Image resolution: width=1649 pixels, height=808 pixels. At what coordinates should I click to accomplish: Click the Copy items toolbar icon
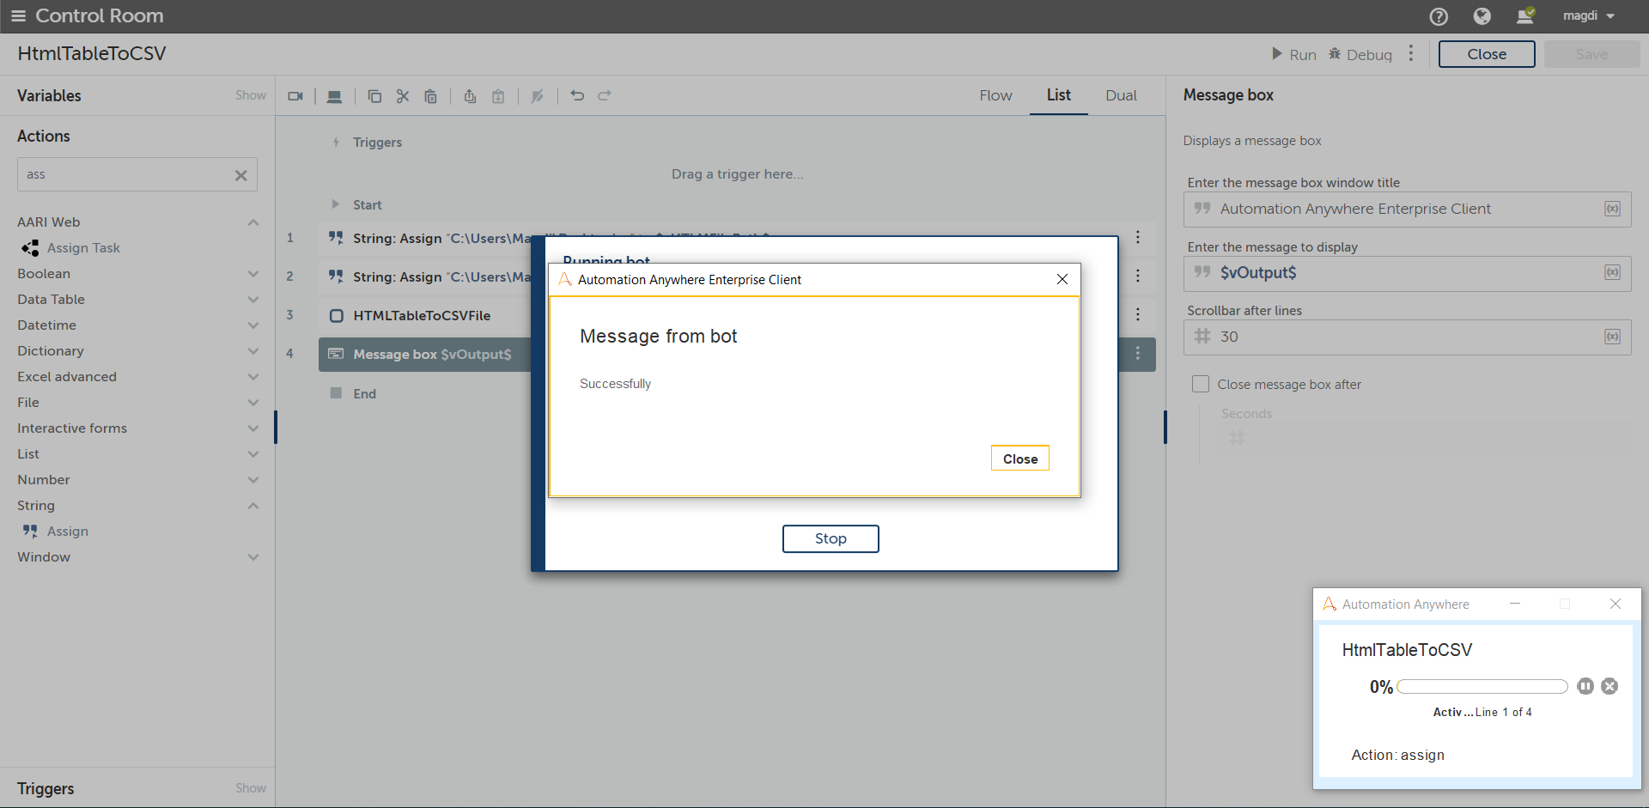374,96
